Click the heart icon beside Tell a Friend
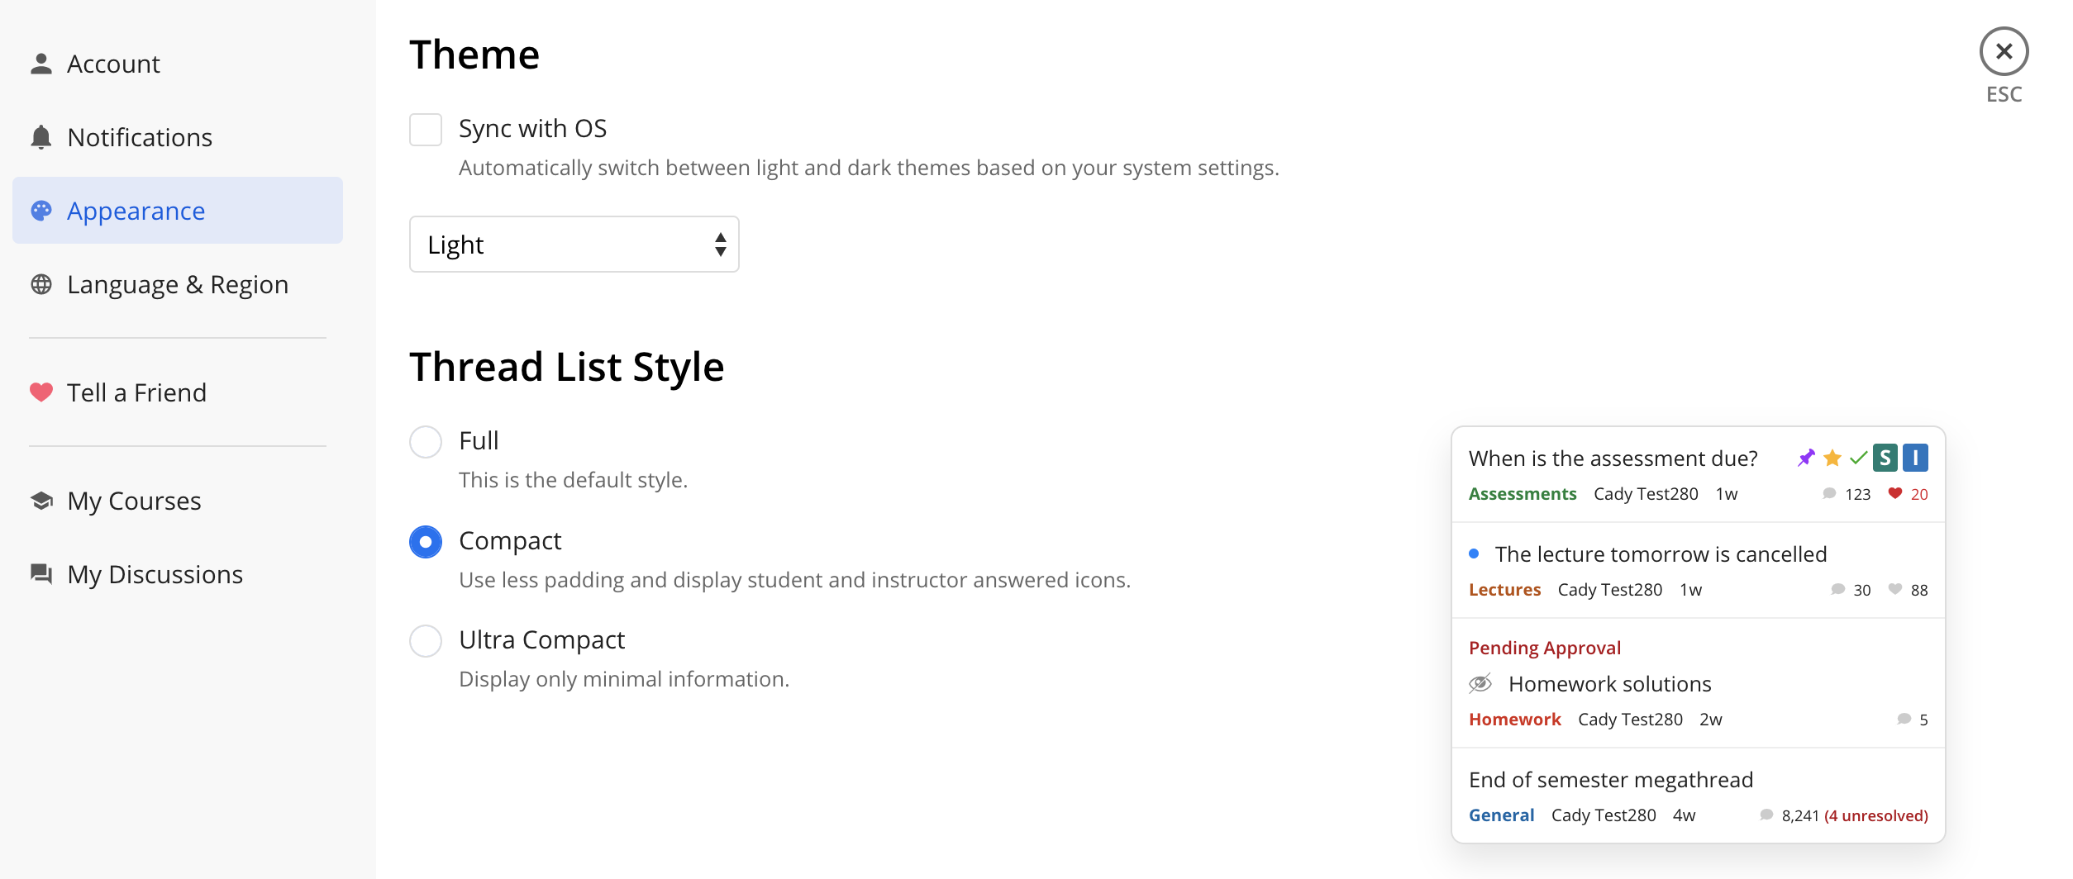 click(x=41, y=392)
